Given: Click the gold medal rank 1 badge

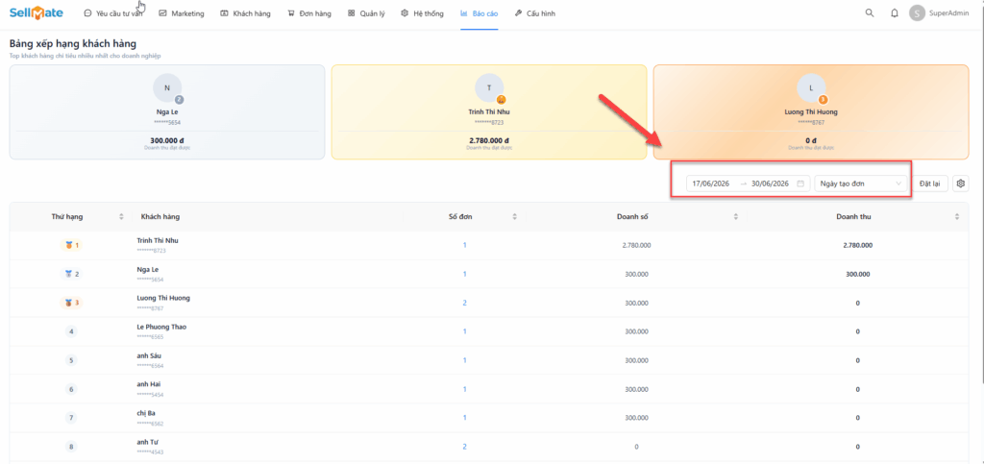Looking at the screenshot, I should point(71,245).
